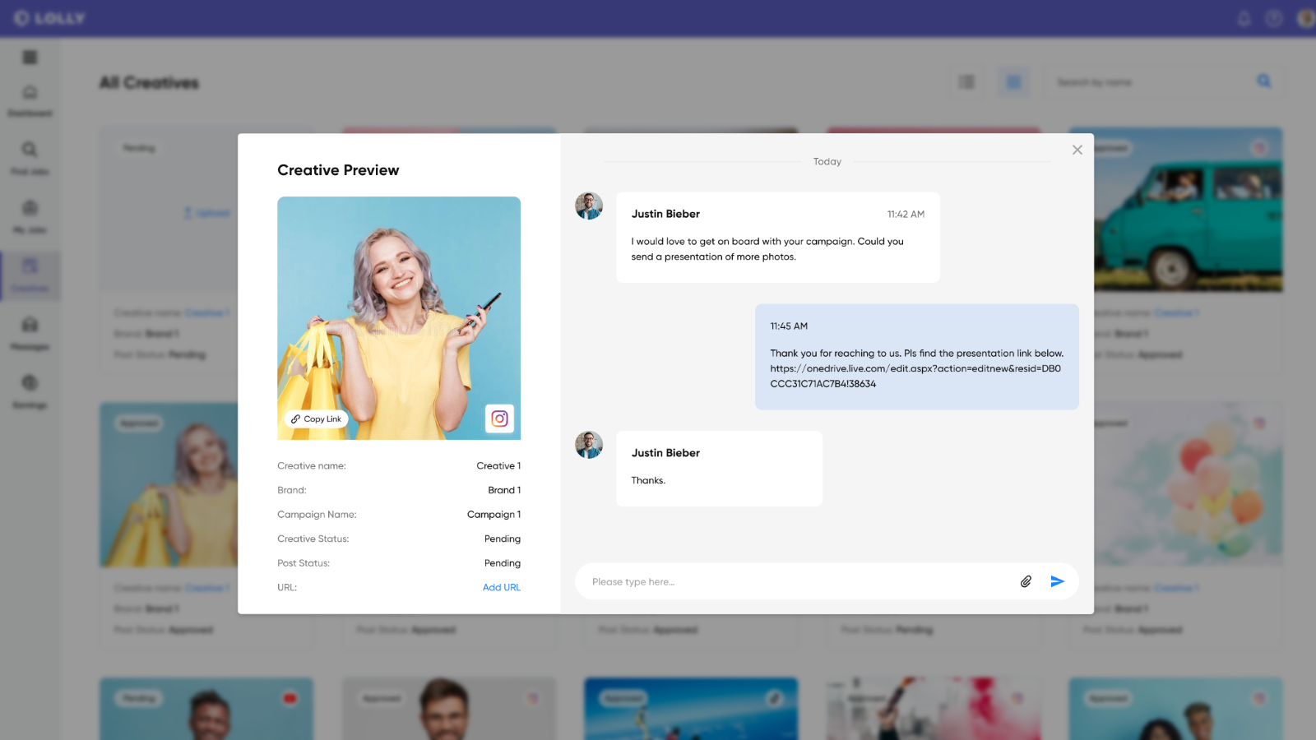Toggle the hamburger menu in the sidebar
1316x740 pixels.
(30, 57)
